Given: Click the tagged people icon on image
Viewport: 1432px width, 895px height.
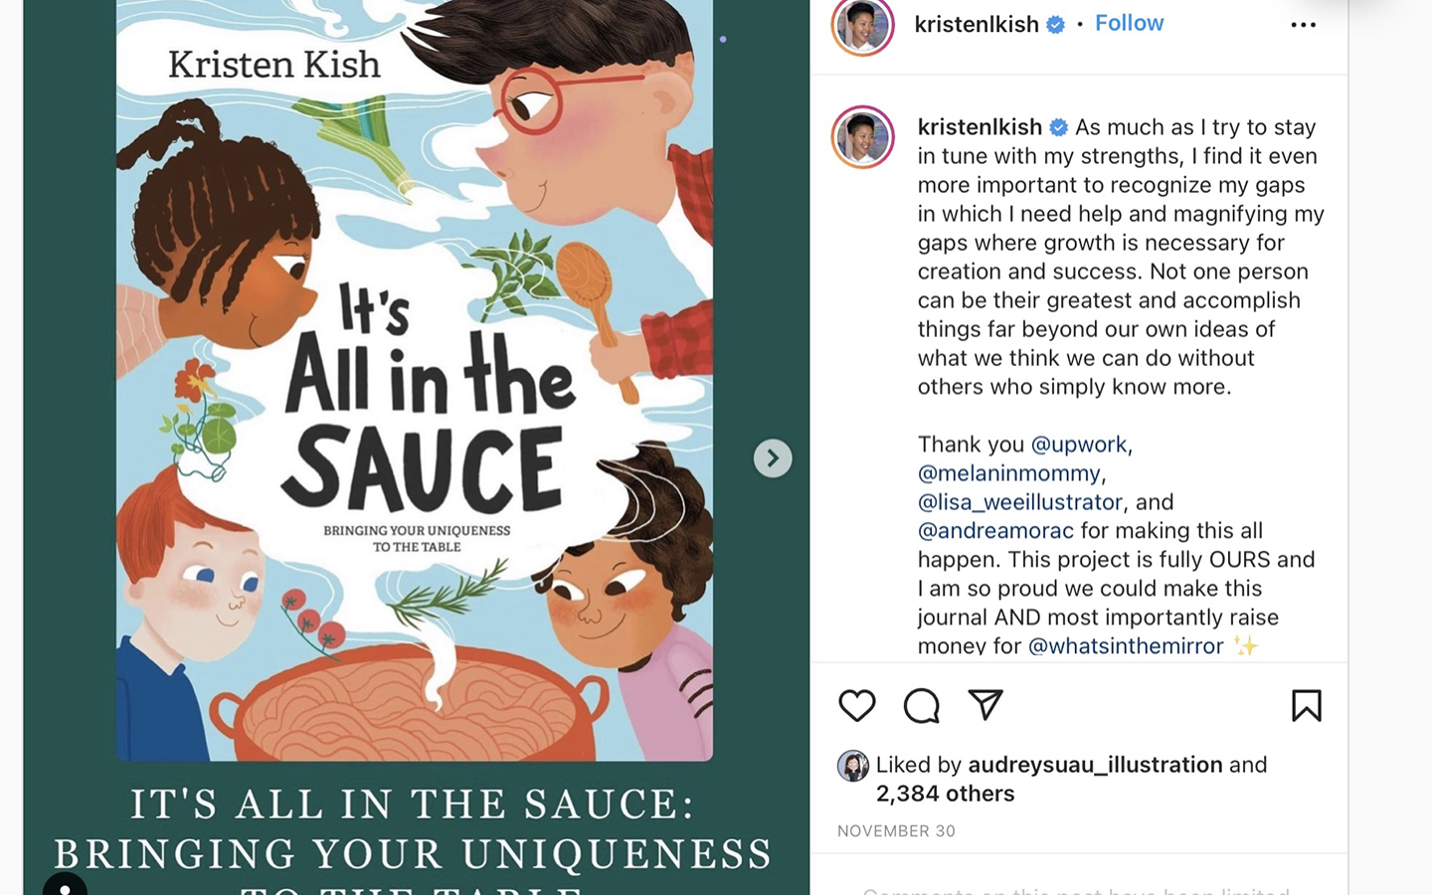Looking at the screenshot, I should click(x=65, y=884).
